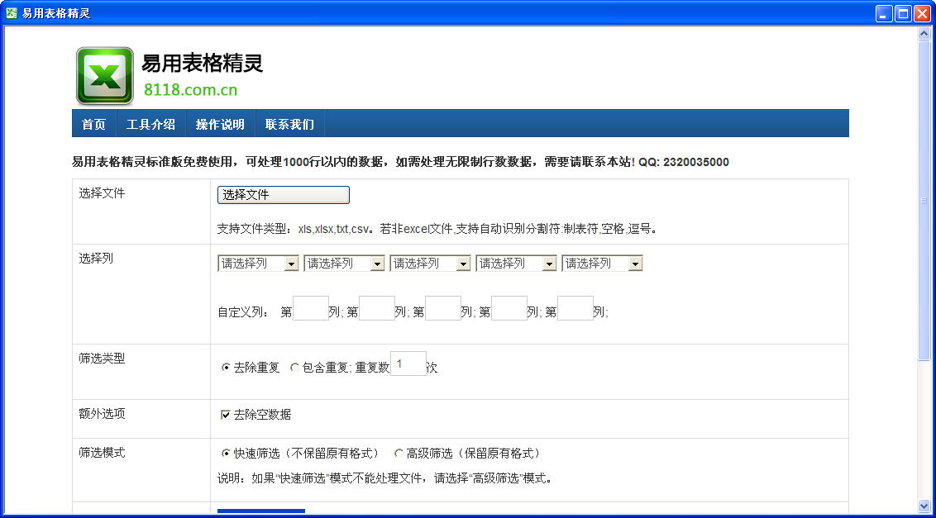Click the first custom column number field
936x518 pixels.
pyautogui.click(x=311, y=309)
